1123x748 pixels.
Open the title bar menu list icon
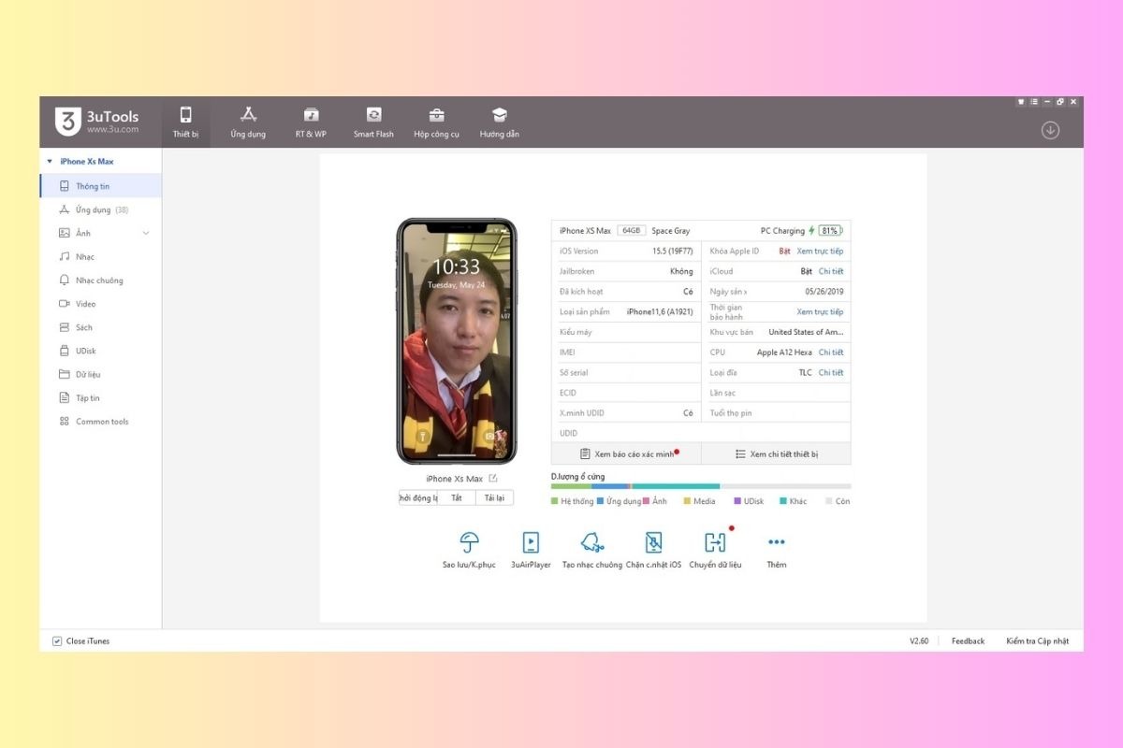point(1033,102)
